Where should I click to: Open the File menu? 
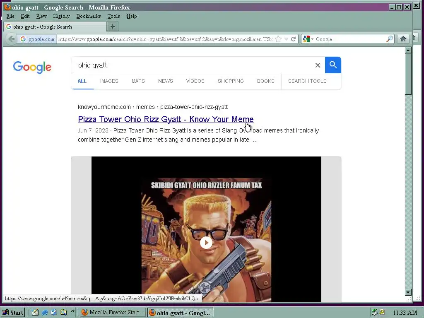[10, 16]
